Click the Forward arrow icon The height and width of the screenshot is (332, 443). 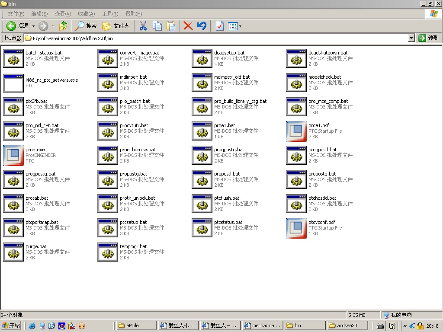[x=43, y=26]
